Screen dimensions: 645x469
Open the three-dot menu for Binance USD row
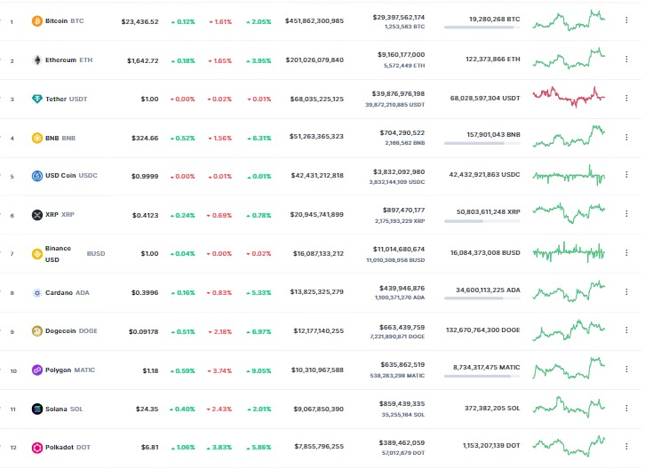pos(626,252)
